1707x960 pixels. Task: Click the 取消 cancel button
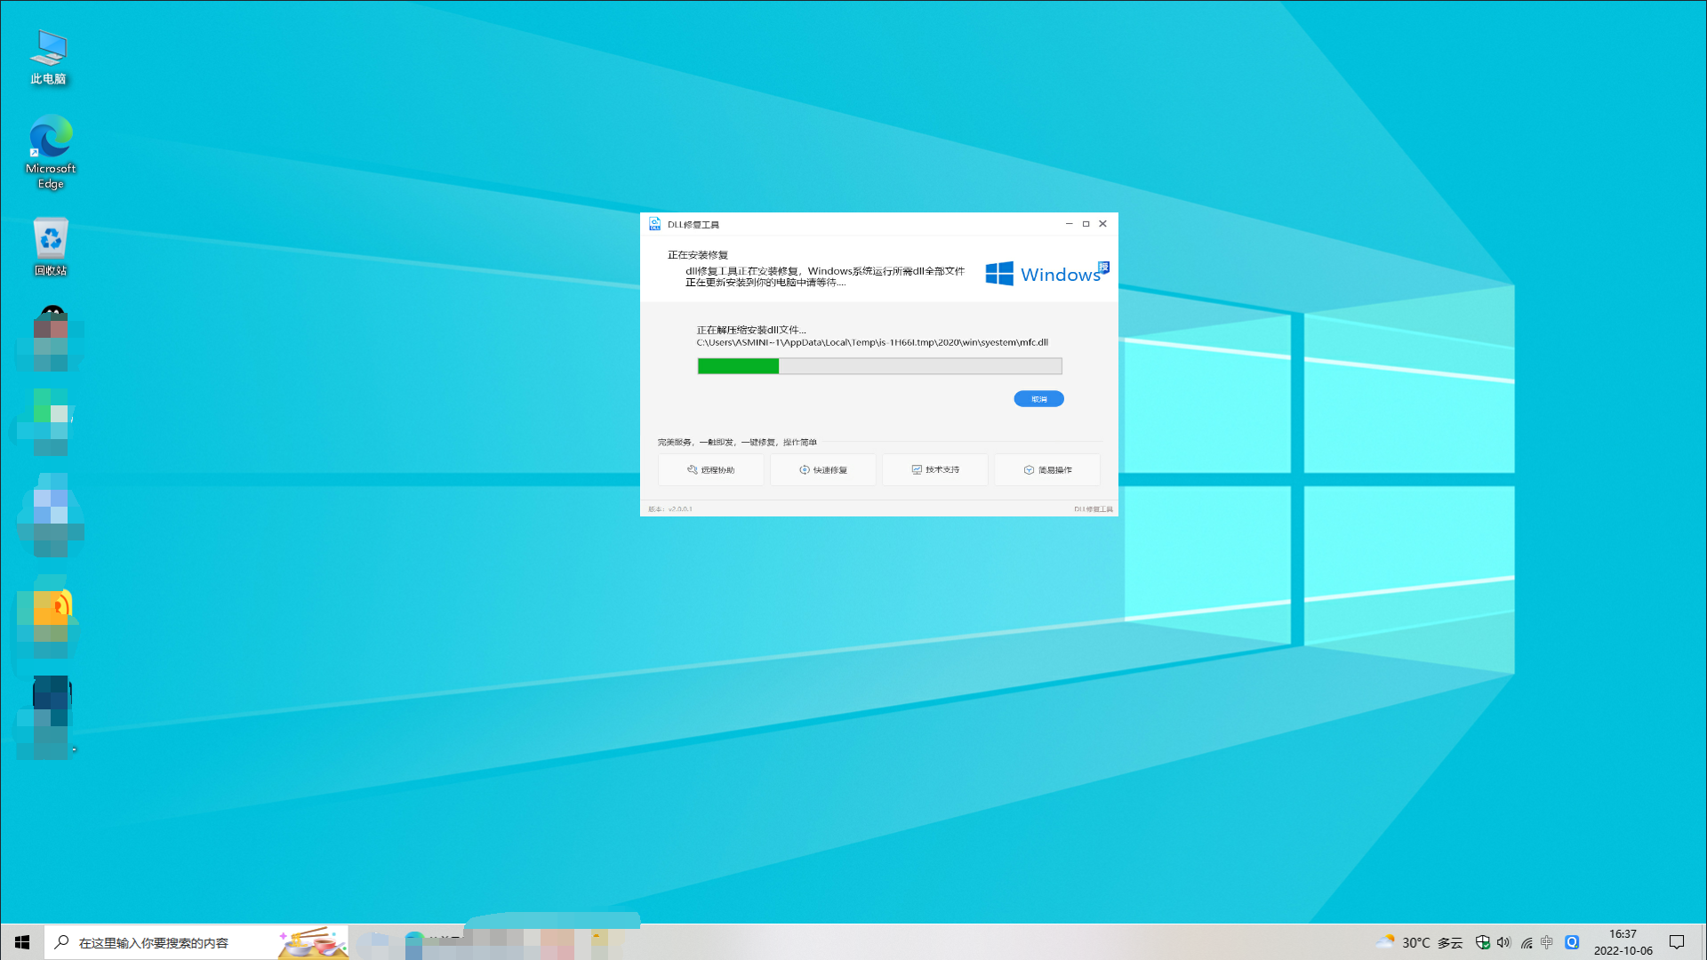pos(1038,399)
